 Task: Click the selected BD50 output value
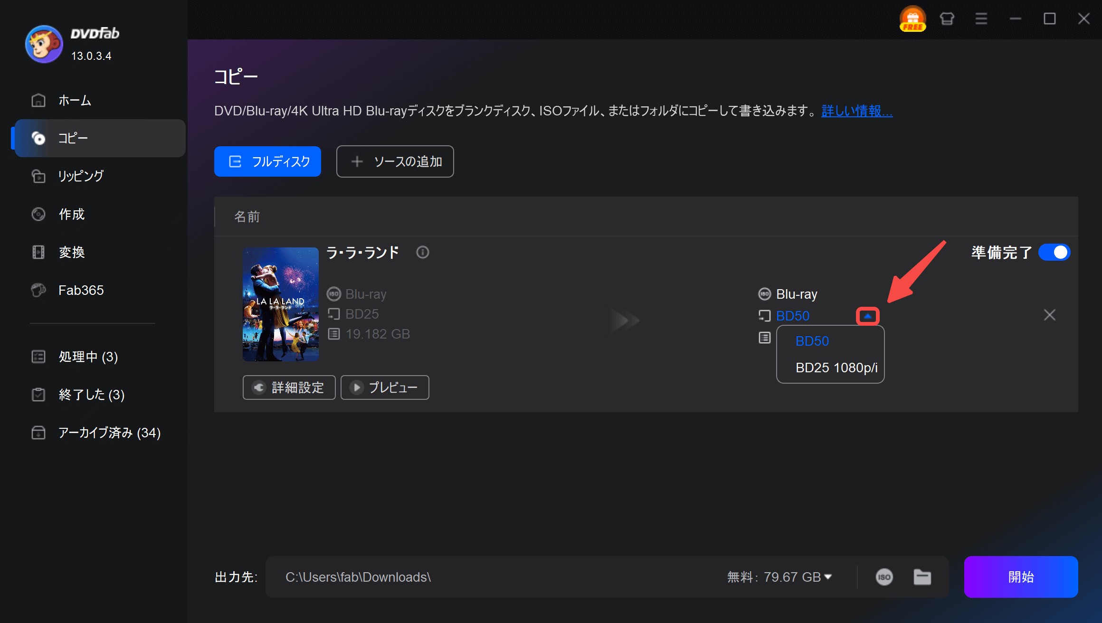pyautogui.click(x=793, y=316)
